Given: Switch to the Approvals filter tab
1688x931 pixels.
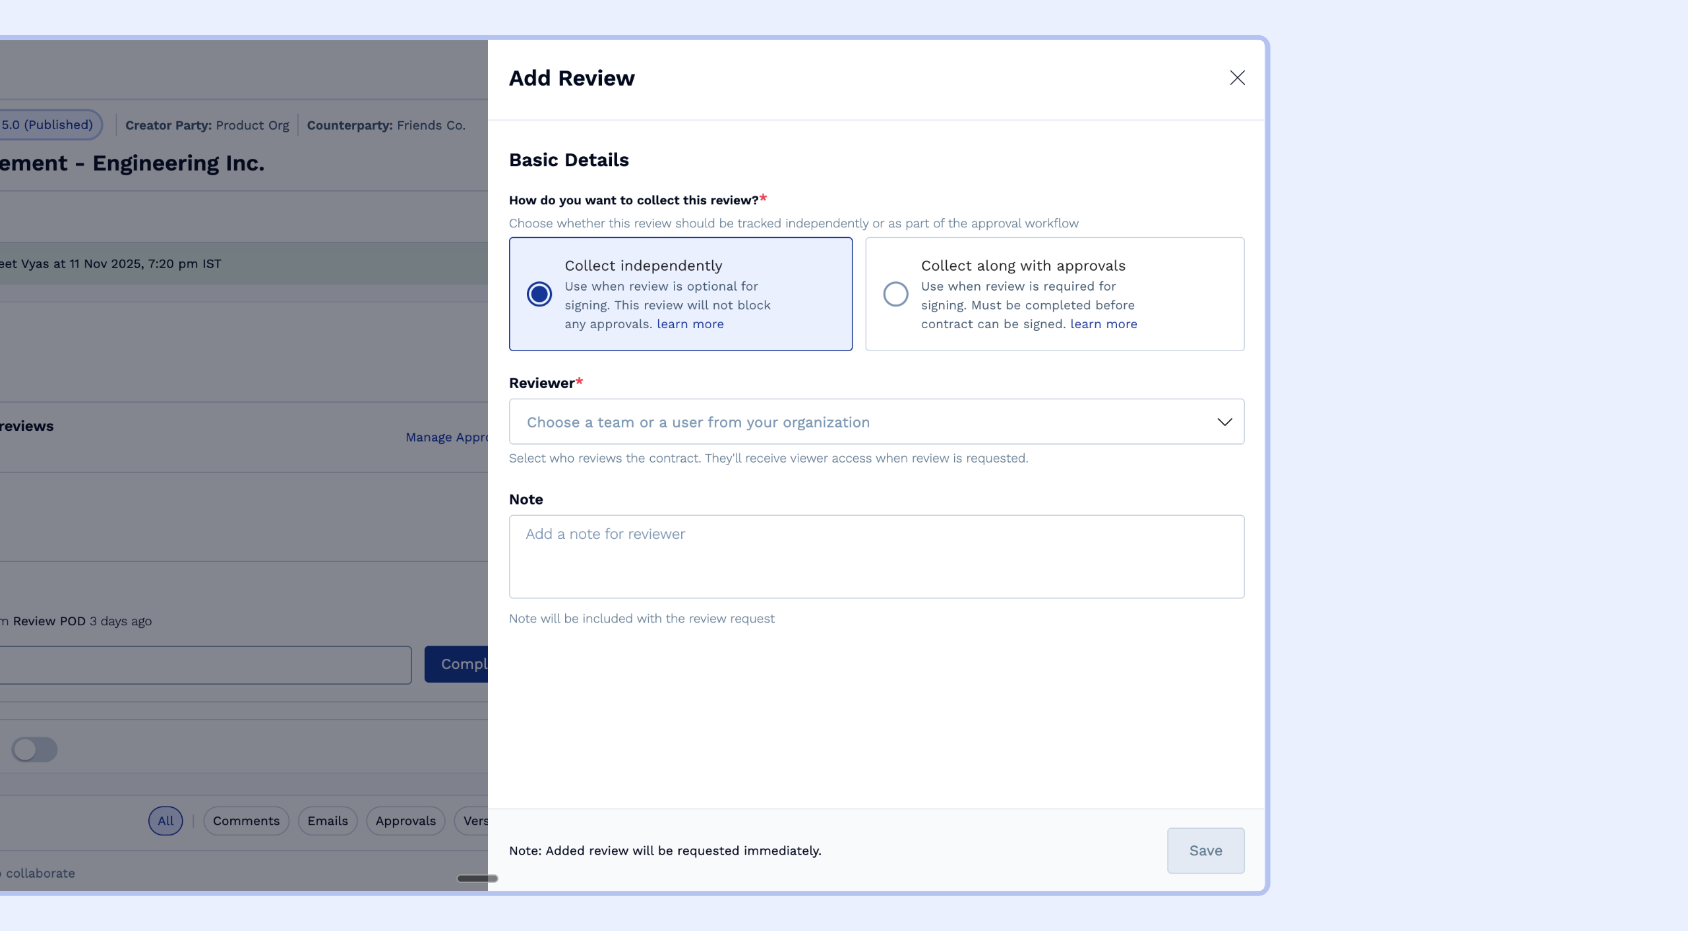Looking at the screenshot, I should [x=406, y=821].
